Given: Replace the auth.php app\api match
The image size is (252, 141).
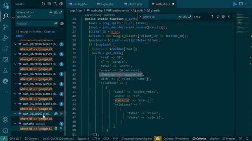Looking at the screenshot, I should click(56, 128).
